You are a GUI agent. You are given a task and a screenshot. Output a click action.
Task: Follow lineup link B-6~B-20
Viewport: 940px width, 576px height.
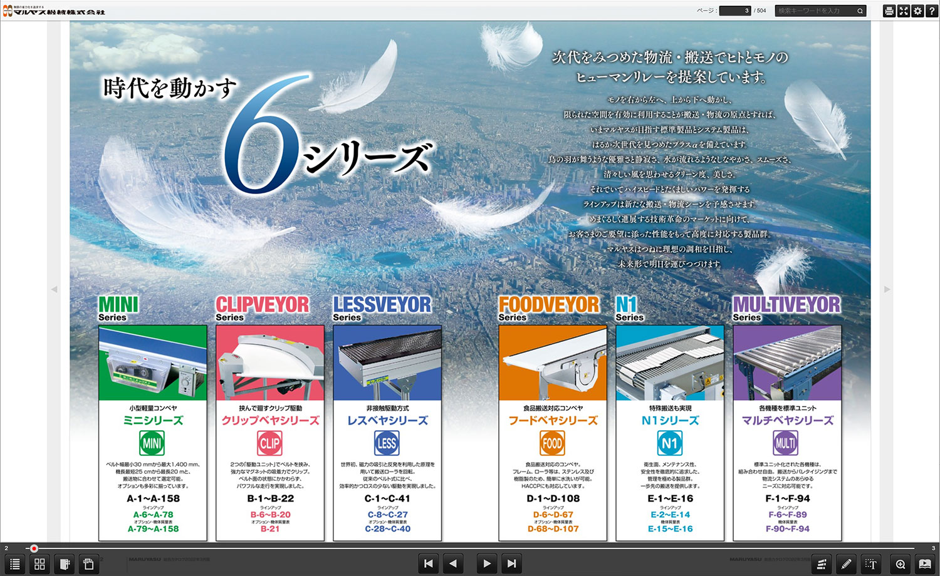tap(270, 515)
